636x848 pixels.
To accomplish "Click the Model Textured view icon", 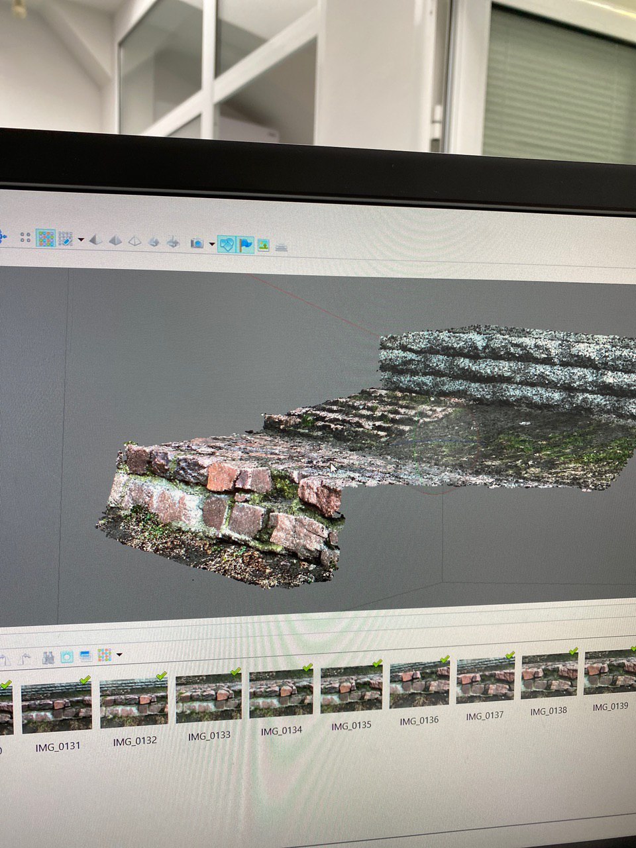I will point(154,242).
